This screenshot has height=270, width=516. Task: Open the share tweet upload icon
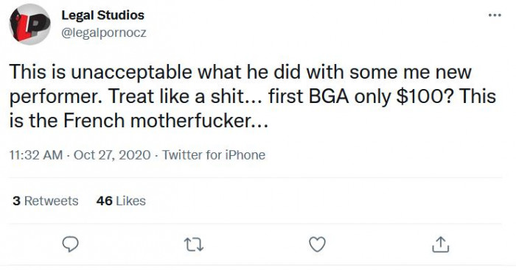pyautogui.click(x=441, y=245)
